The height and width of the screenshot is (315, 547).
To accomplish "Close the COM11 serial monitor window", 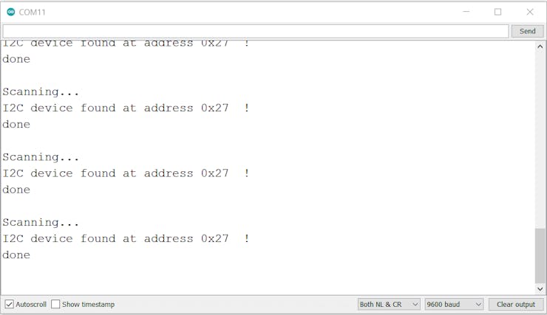I will 530,12.
